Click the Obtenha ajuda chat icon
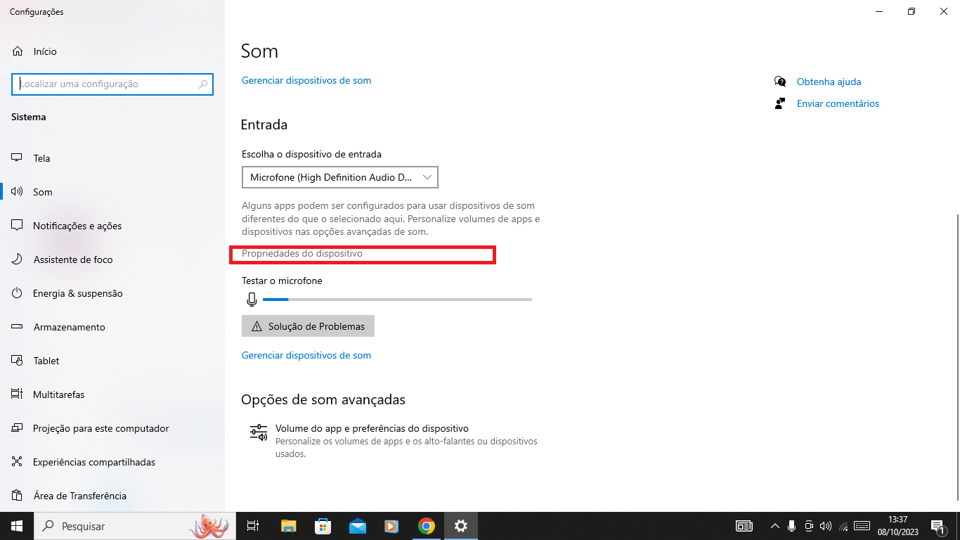Viewport: 960px width, 540px height. pyautogui.click(x=780, y=82)
